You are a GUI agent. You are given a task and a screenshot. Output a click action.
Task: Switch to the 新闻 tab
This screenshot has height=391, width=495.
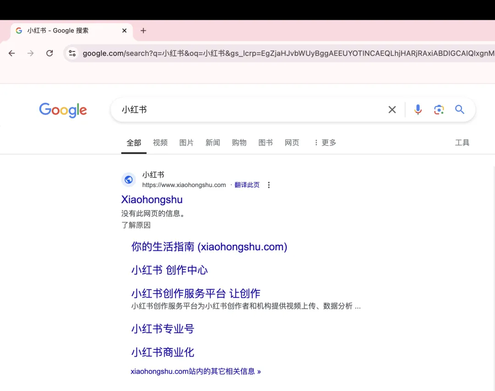[213, 143]
